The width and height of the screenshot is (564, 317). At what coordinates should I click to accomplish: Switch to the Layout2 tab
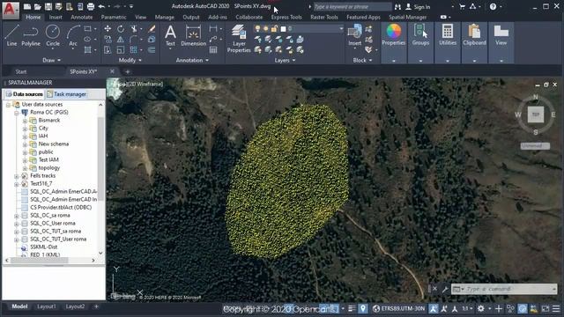tap(75, 306)
